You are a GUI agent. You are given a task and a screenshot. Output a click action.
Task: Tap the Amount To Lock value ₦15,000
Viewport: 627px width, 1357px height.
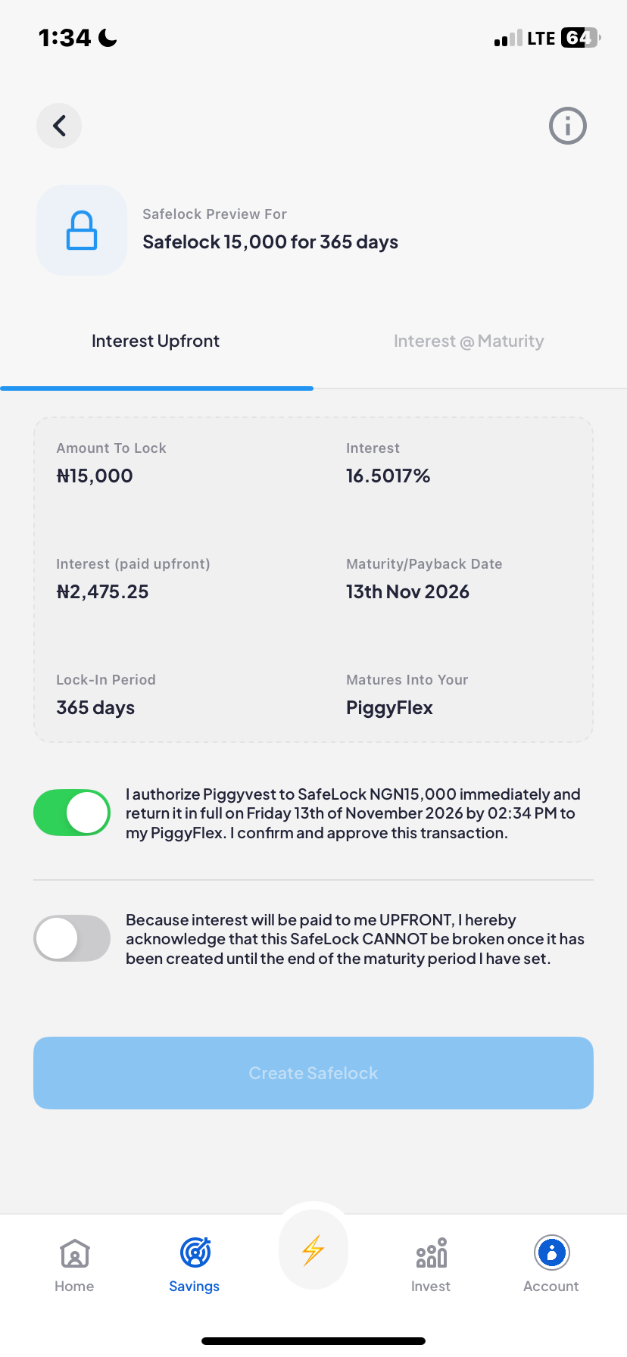95,476
